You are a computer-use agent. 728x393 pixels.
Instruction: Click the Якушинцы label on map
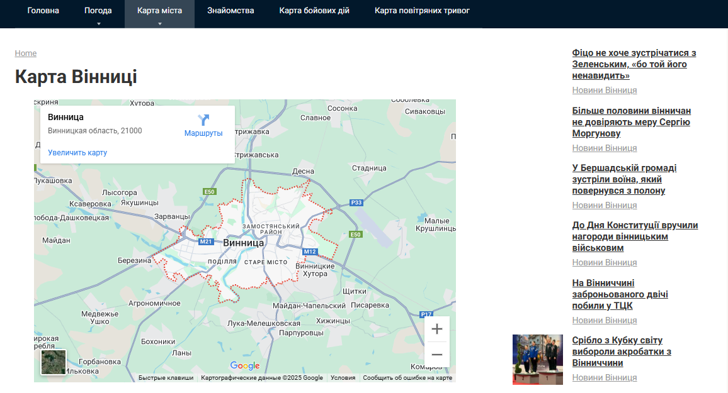tap(140, 202)
